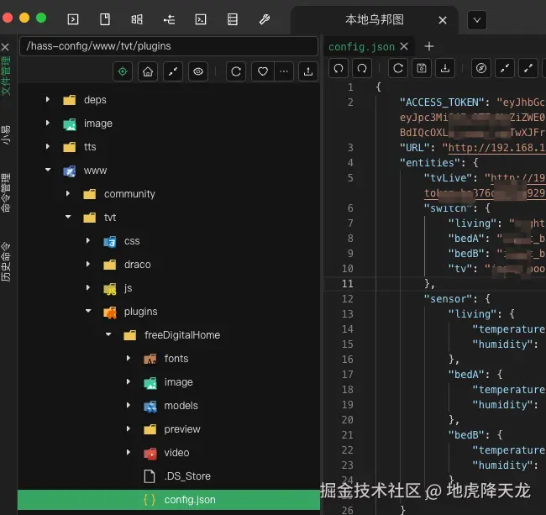The width and height of the screenshot is (546, 515).
Task: Click line number 11 in the editor gutter
Action: (348, 283)
